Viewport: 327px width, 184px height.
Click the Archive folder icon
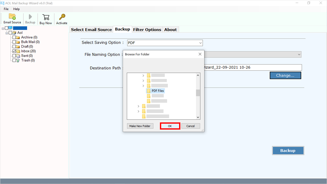pos(18,37)
